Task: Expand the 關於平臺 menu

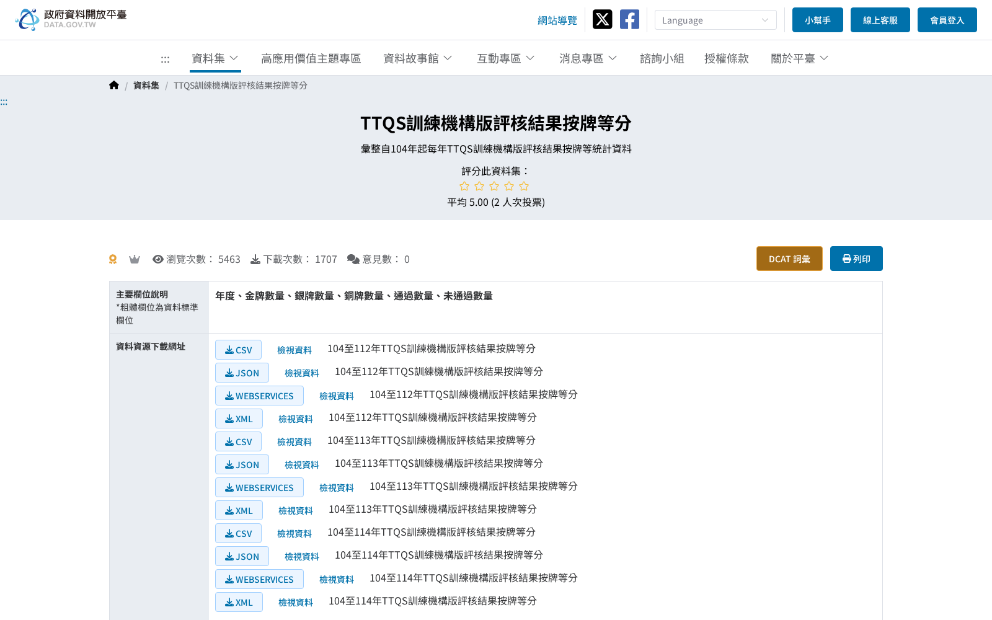Action: coord(800,58)
